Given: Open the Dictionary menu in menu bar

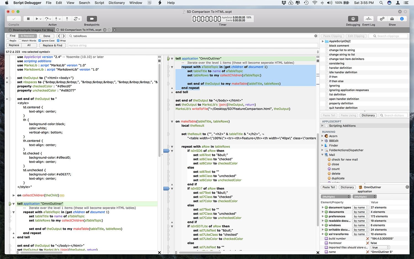Looking at the screenshot, I should (x=116, y=3).
